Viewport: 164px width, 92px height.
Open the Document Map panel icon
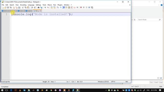coord(69,7)
